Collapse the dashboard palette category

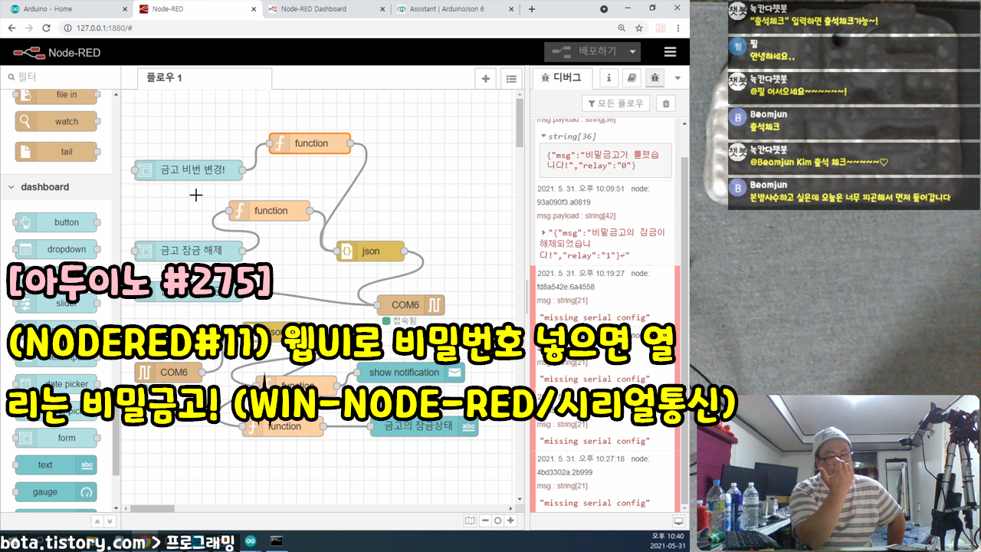[44, 187]
